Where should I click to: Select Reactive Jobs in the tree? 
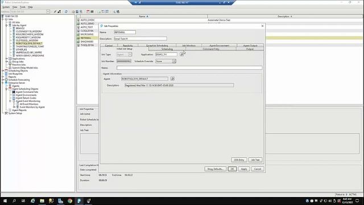(19, 64)
